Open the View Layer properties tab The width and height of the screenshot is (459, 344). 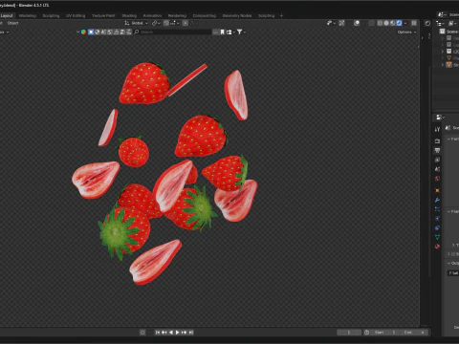[x=437, y=160]
